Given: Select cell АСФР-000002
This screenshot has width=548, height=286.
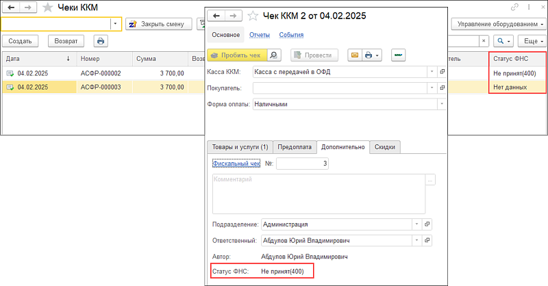Looking at the screenshot, I should [101, 73].
